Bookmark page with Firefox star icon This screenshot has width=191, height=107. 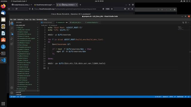pos(112,9)
